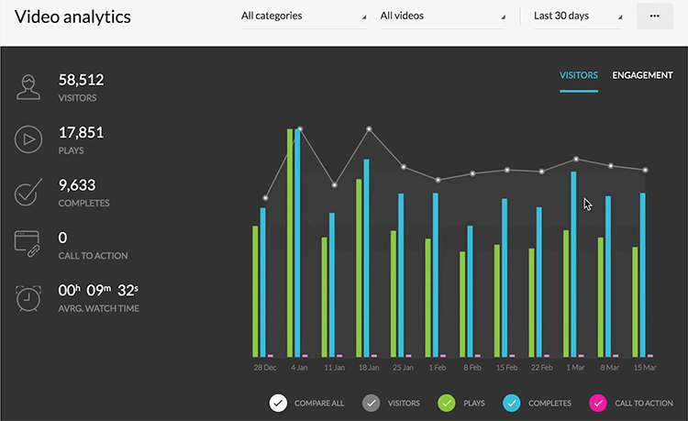Click the average watch time alarm clock icon

[28, 298]
